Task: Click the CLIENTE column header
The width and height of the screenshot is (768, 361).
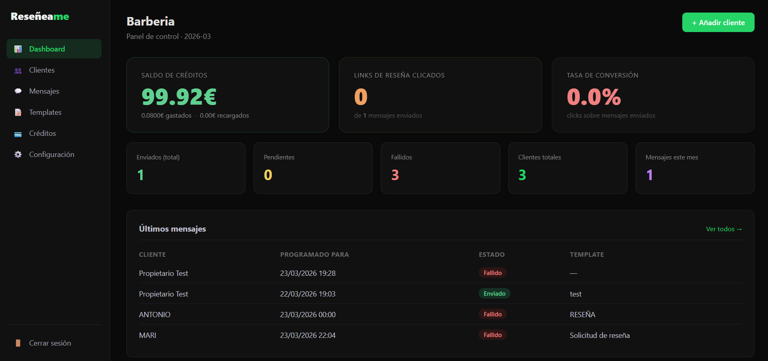Action: 152,255
